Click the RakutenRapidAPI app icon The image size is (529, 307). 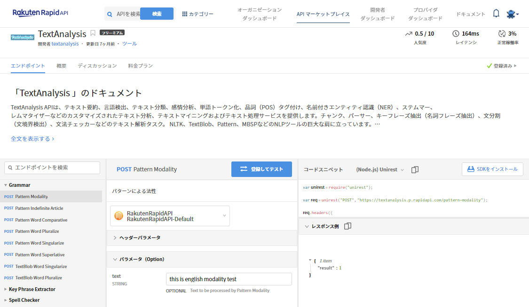(119, 216)
